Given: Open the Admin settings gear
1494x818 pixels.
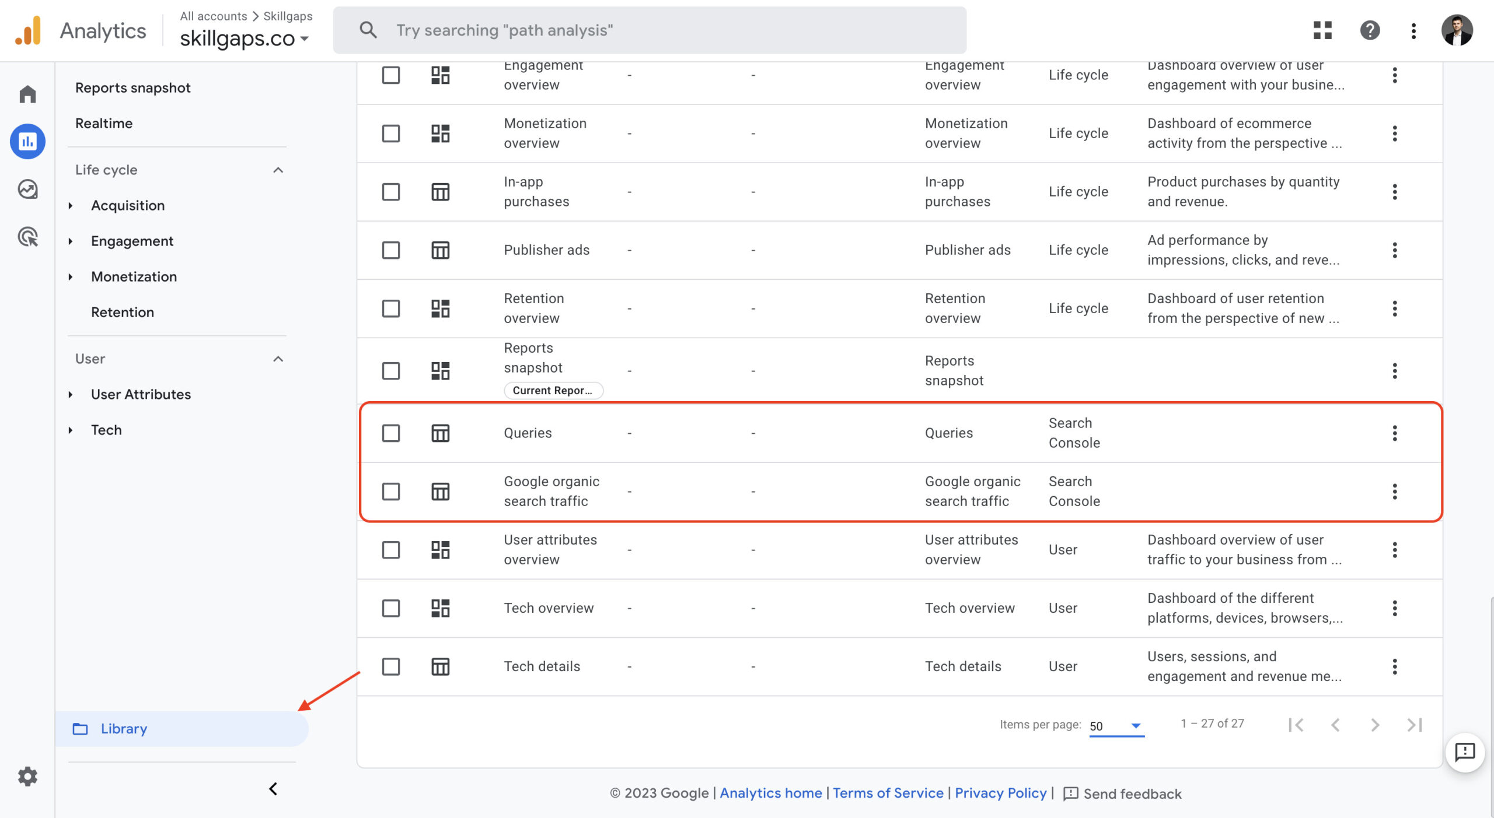Looking at the screenshot, I should (x=27, y=776).
